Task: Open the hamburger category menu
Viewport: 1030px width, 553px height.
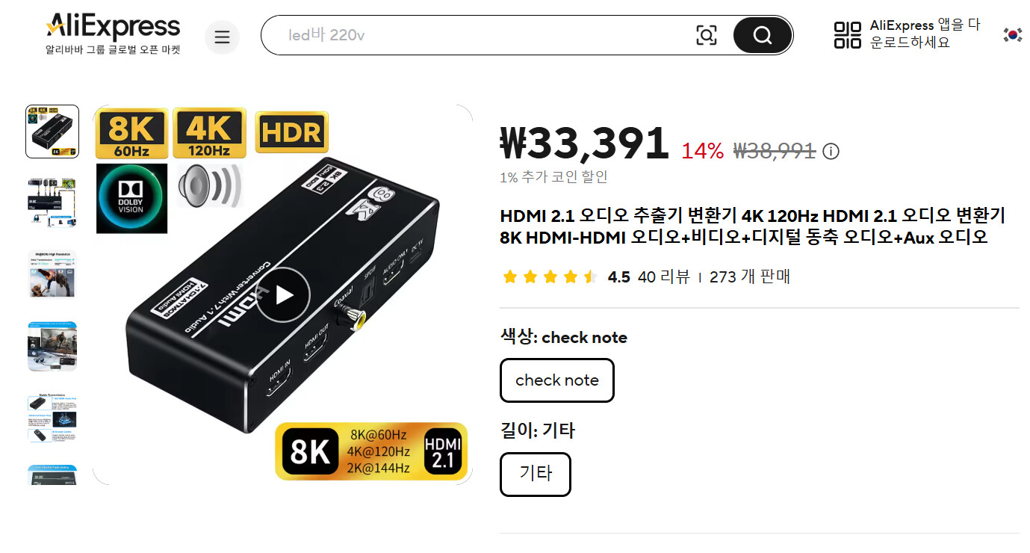Action: pyautogui.click(x=222, y=37)
